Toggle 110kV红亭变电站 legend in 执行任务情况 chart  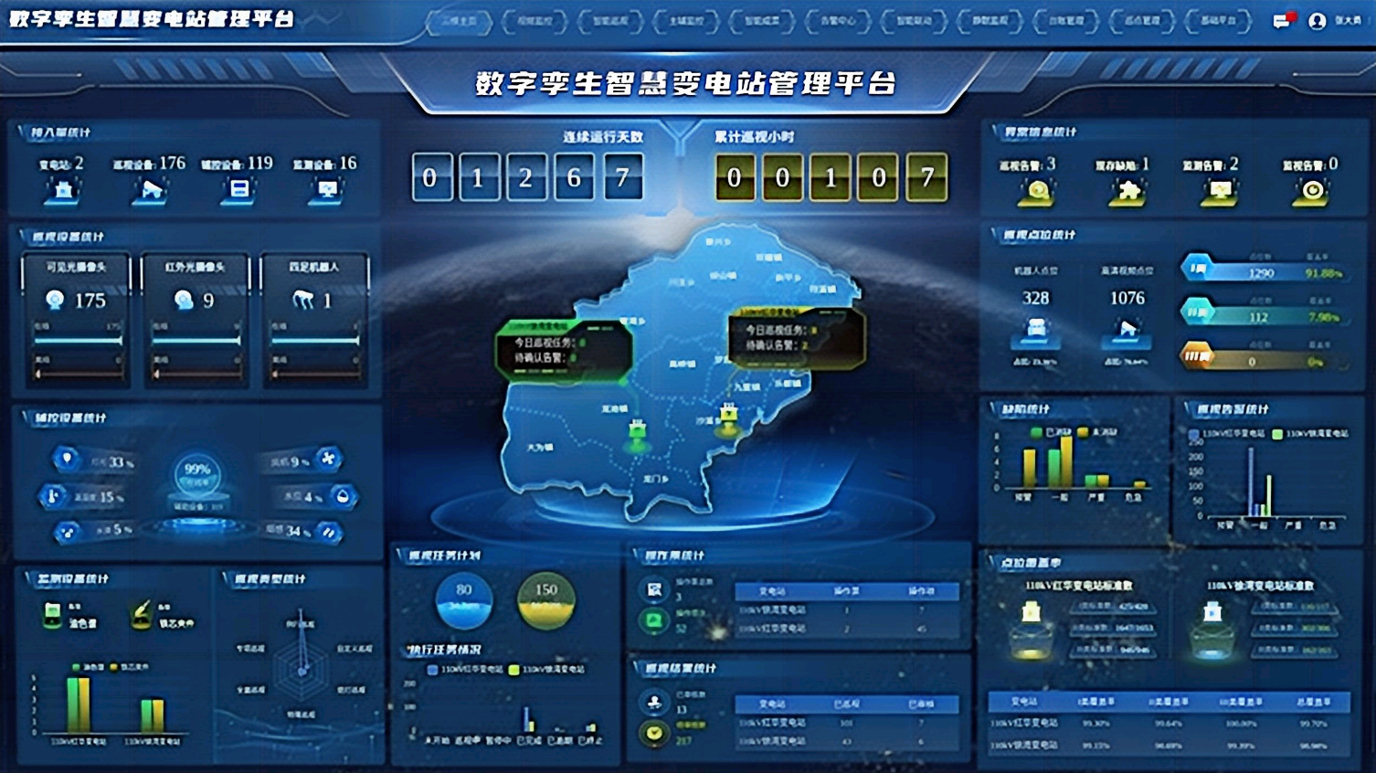point(466,670)
